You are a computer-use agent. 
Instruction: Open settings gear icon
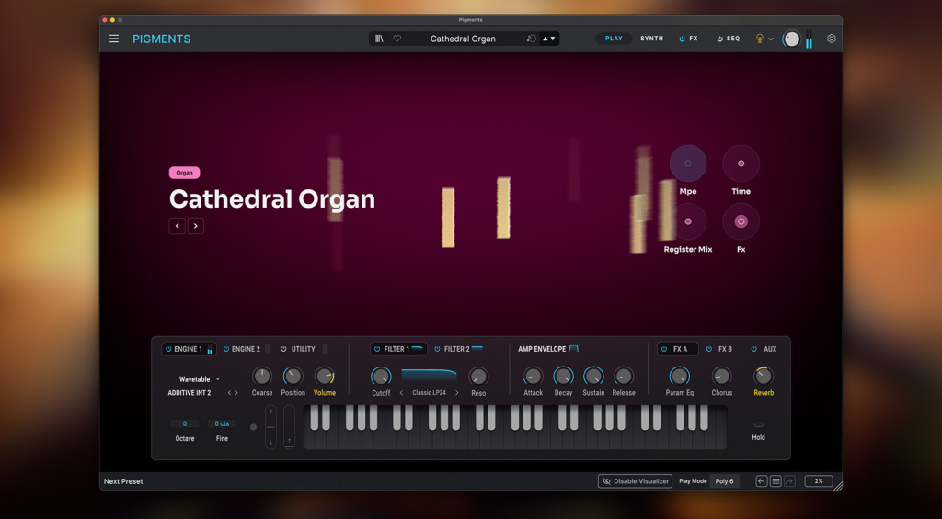click(832, 39)
